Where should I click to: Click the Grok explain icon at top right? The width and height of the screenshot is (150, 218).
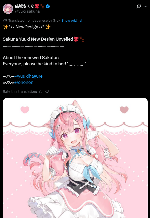coord(139,6)
